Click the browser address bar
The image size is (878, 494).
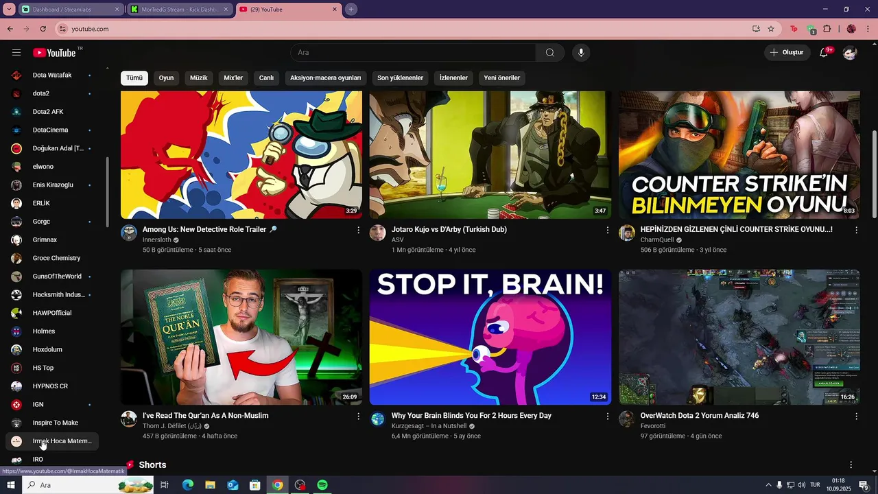coord(405,29)
